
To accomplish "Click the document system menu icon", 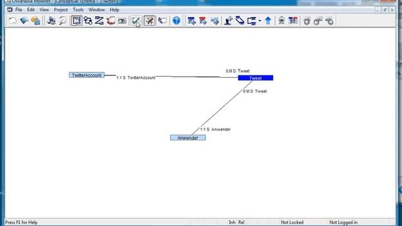I will click(x=10, y=10).
